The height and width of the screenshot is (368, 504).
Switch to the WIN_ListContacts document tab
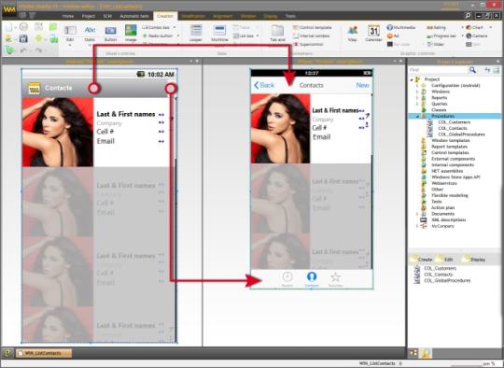(43, 353)
